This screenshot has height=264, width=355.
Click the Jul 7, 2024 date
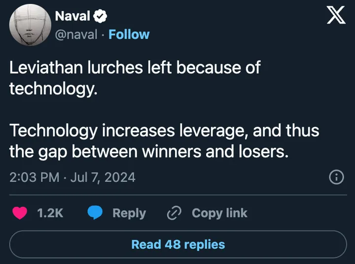103,177
